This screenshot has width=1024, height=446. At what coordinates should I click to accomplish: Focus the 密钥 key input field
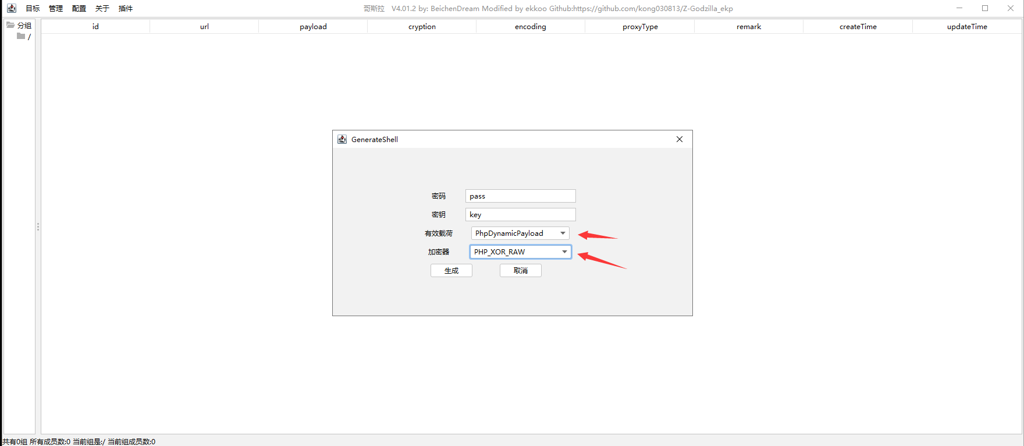pyautogui.click(x=520, y=215)
